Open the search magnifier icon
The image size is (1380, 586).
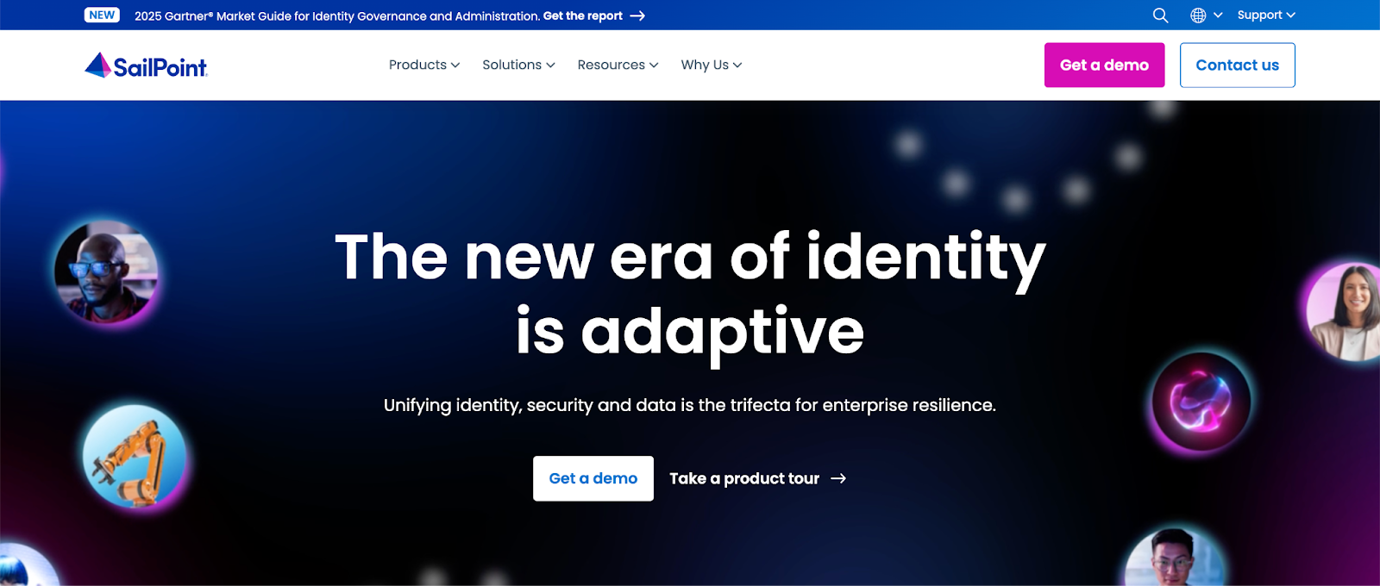tap(1160, 16)
